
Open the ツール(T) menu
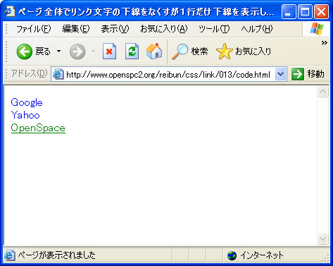pos(214,29)
